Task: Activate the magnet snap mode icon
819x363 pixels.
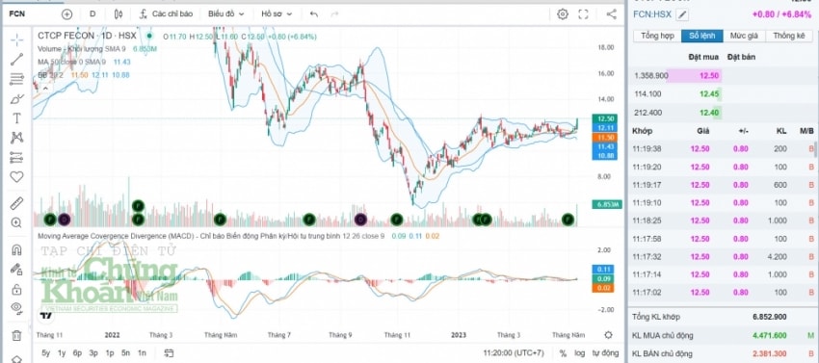Action: click(16, 249)
